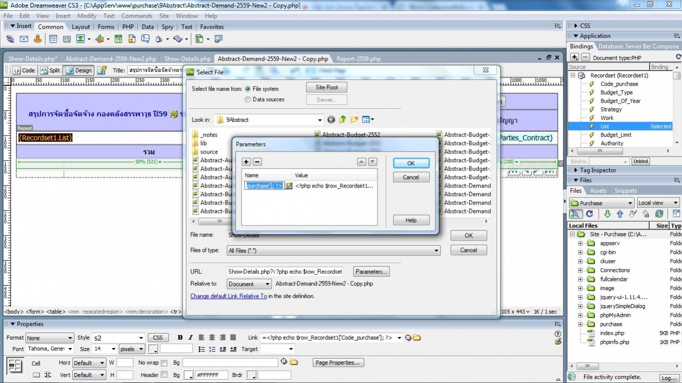
Task: Expand the appserv folder in Files tree
Action: (580, 243)
